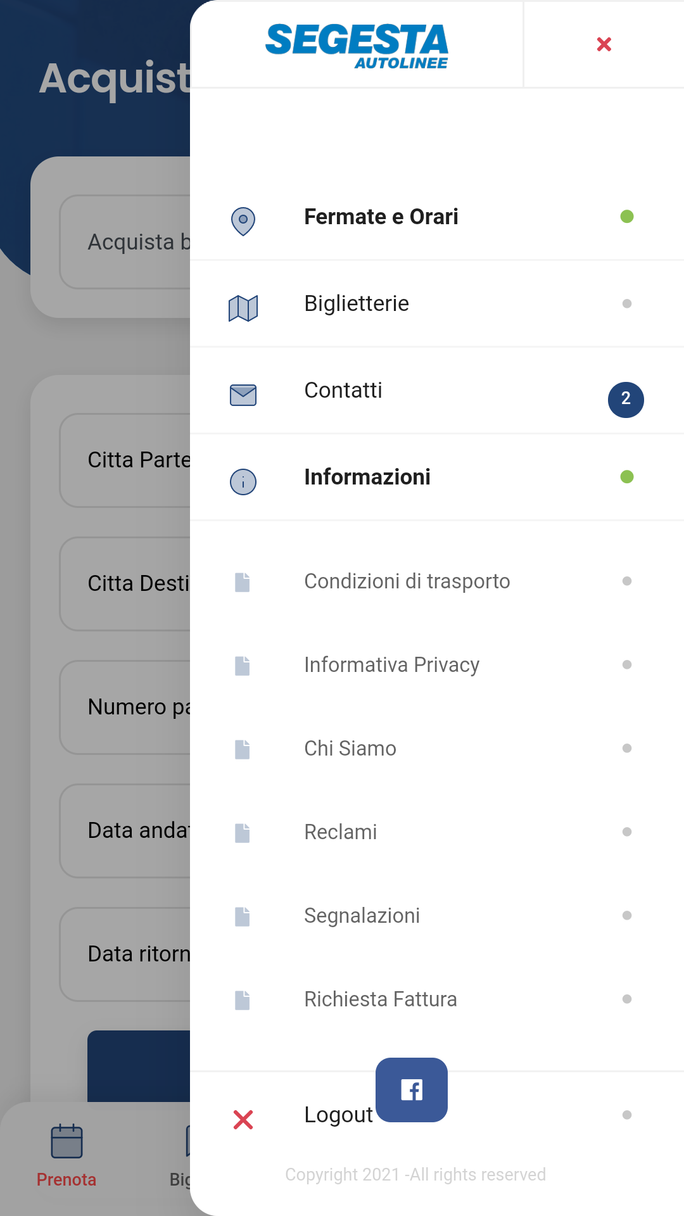This screenshot has width=684, height=1216.
Task: Open Condizioni di trasporto page
Action: point(407,581)
